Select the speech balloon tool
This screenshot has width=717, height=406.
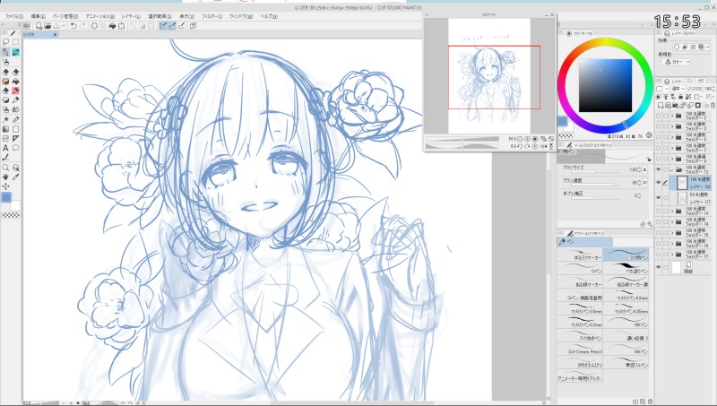click(x=15, y=148)
